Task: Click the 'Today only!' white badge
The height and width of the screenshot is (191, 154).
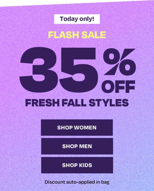Action: (x=77, y=19)
